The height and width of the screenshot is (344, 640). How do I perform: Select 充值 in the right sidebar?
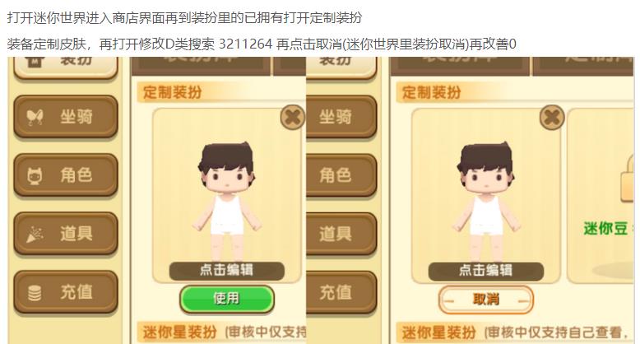(x=341, y=292)
